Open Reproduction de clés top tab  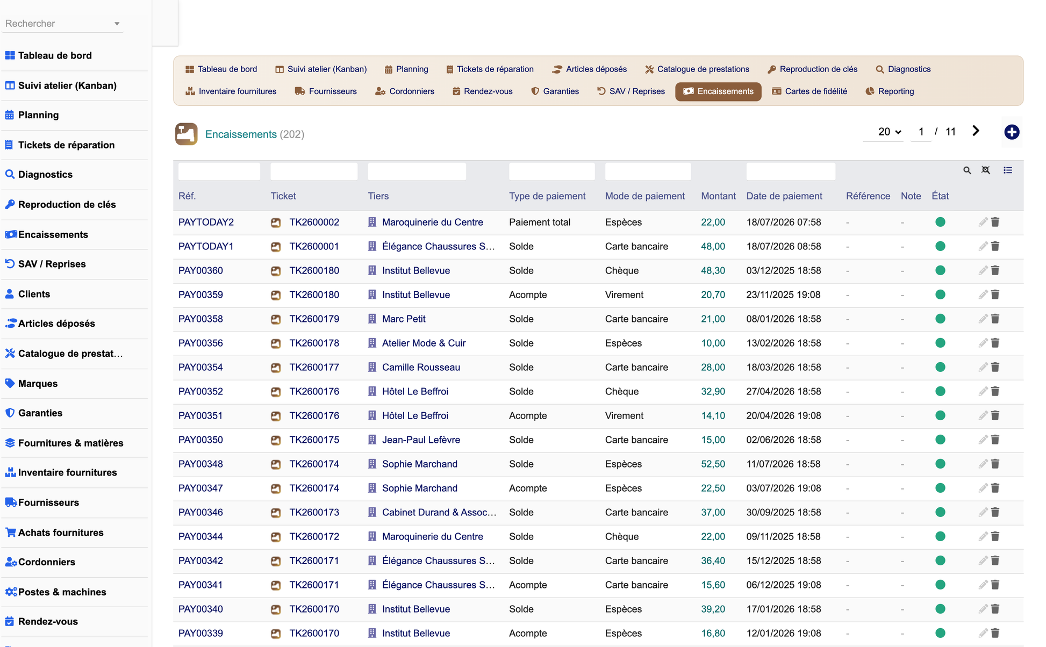813,69
